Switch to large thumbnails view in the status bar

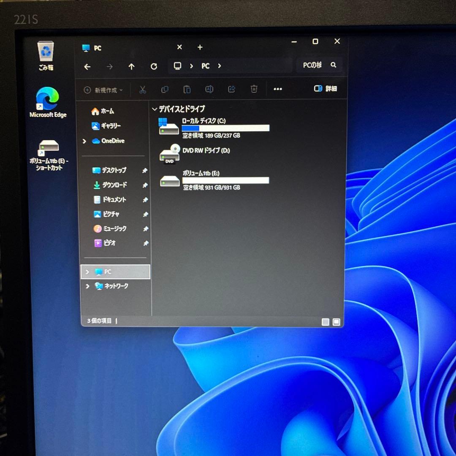336,322
